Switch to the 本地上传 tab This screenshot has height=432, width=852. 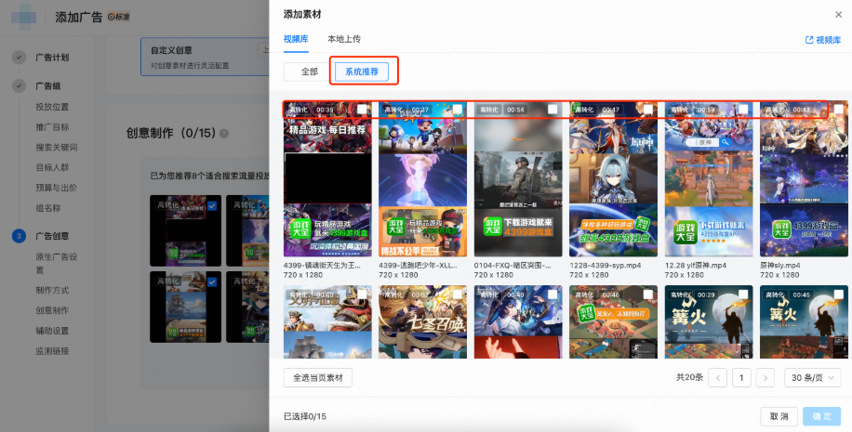[x=344, y=39]
